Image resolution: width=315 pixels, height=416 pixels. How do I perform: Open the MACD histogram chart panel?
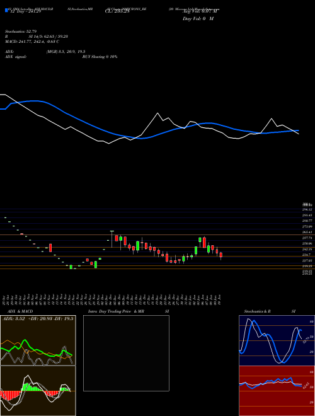click(x=38, y=391)
